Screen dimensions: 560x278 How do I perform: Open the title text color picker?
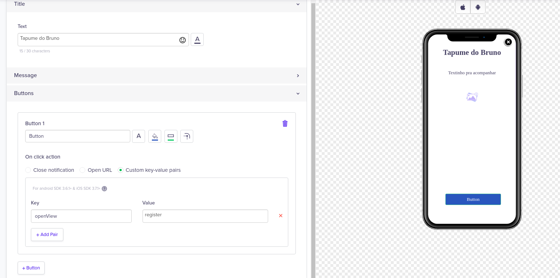coord(197,39)
